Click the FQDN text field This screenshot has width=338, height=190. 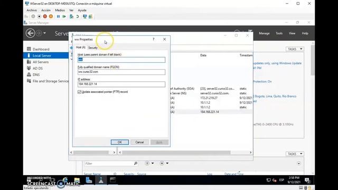click(121, 72)
